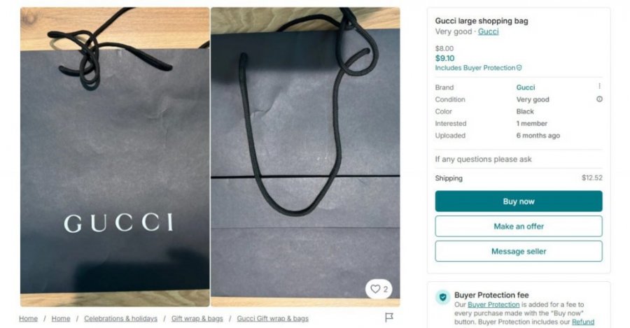Report listing using the flag icon
The width and height of the screenshot is (630, 328).
[x=389, y=318]
